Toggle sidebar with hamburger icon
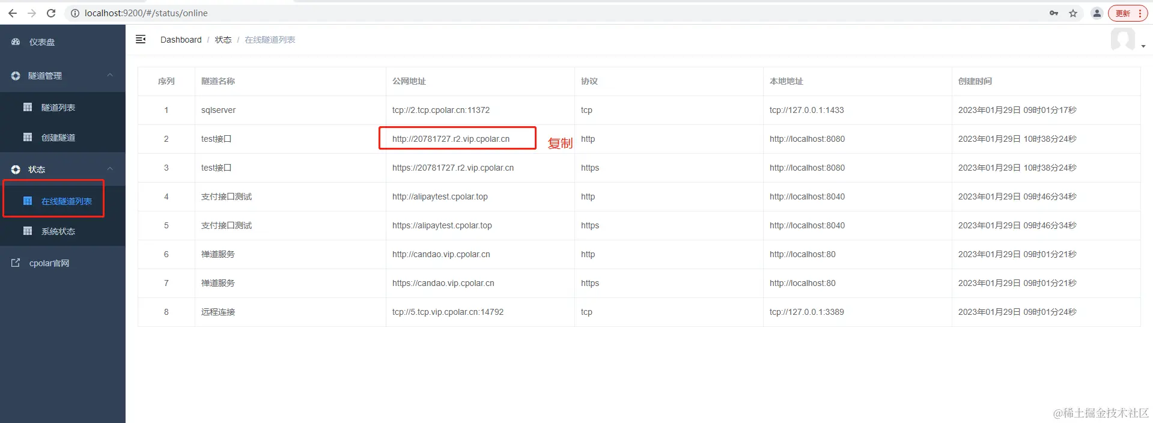Viewport: 1153px width, 423px height. [x=141, y=39]
